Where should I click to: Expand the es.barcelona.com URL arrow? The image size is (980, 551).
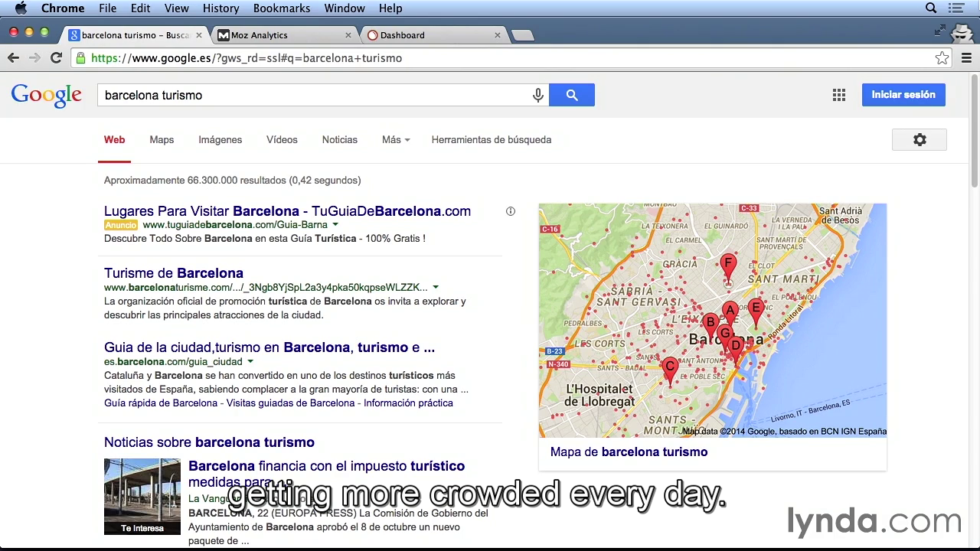pyautogui.click(x=250, y=362)
